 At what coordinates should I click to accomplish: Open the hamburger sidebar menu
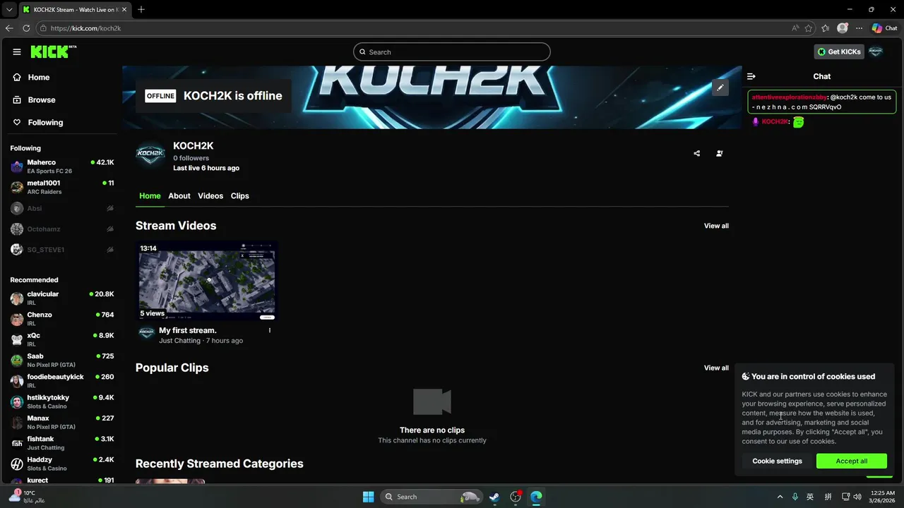(x=16, y=52)
